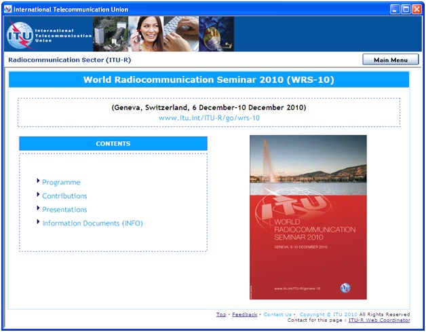Open the Contact Us footer link
Viewport: 426px width, 332px height.
[277, 314]
